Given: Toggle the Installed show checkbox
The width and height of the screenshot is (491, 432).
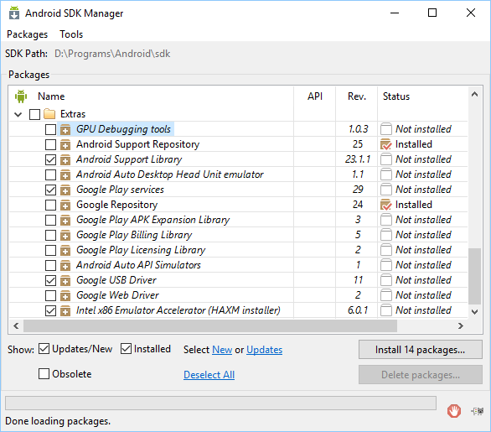Looking at the screenshot, I should (126, 349).
